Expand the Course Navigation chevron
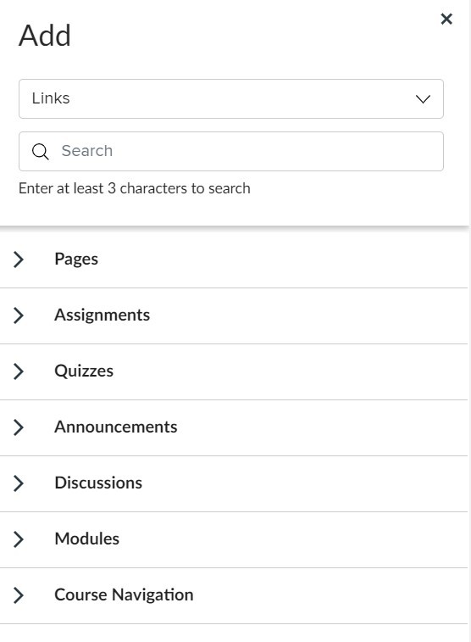This screenshot has width=471, height=642. [x=19, y=595]
